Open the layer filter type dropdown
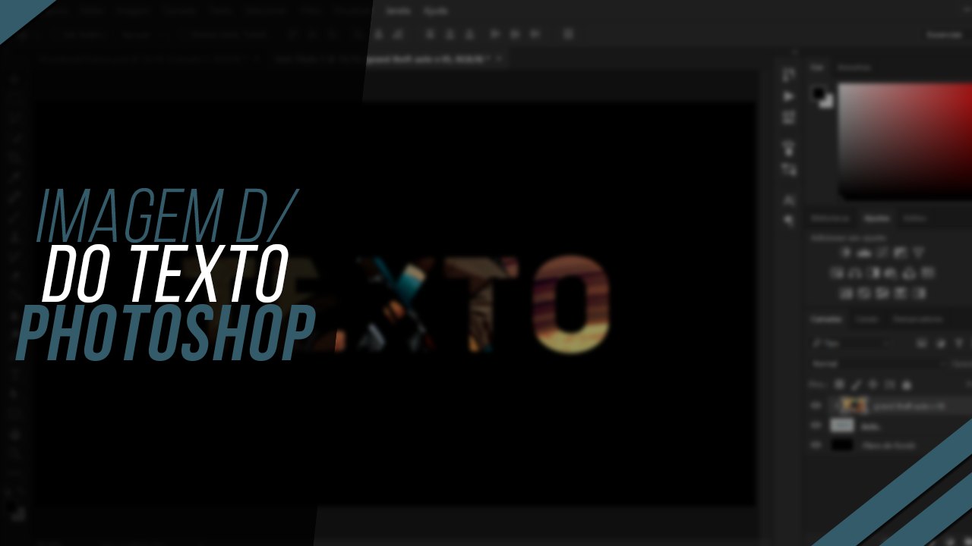The height and width of the screenshot is (546, 972). point(852,344)
